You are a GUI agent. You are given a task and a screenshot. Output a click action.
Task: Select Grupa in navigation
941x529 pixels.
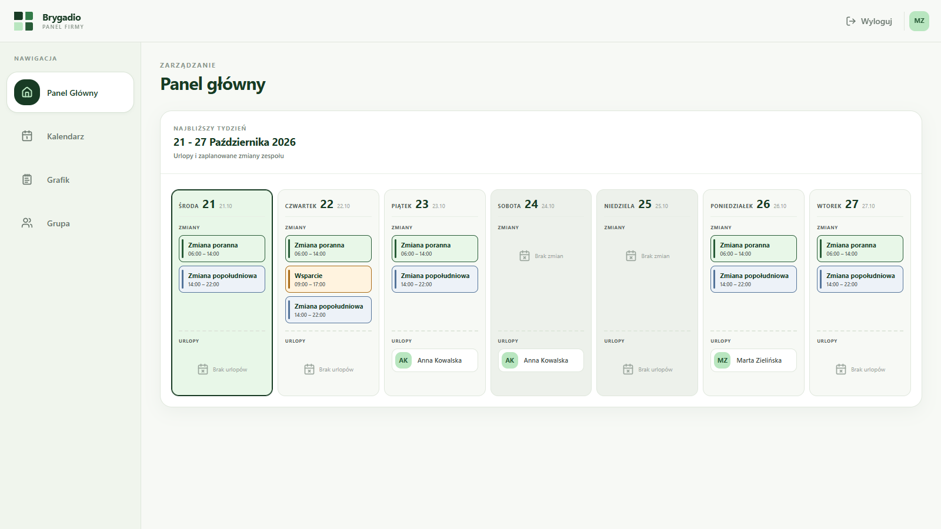click(71, 223)
